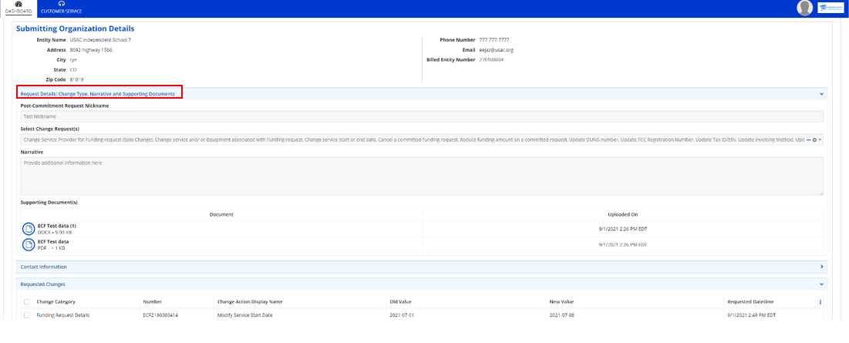Image resolution: width=849 pixels, height=343 pixels.
Task: Click the user profile avatar
Action: (804, 8)
